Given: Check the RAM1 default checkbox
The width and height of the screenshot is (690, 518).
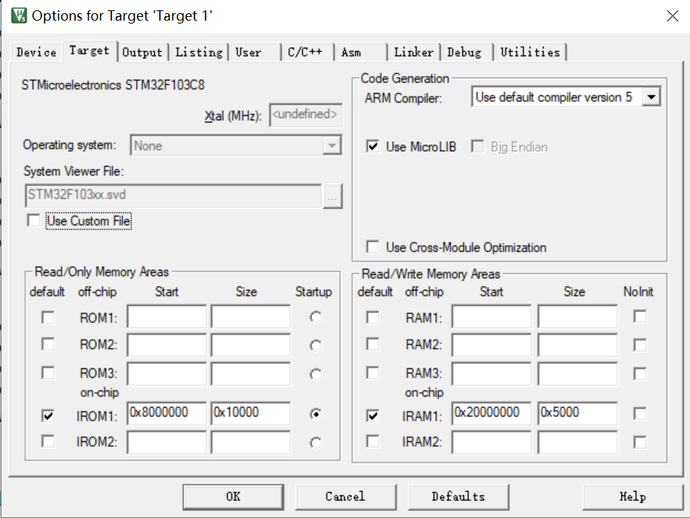Looking at the screenshot, I should click(x=373, y=317).
